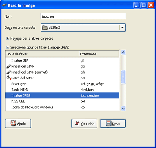The height and width of the screenshot is (148, 156).
Task: Click the xcf.gz,gz,xcfgz extension cell
Action: (92, 84)
